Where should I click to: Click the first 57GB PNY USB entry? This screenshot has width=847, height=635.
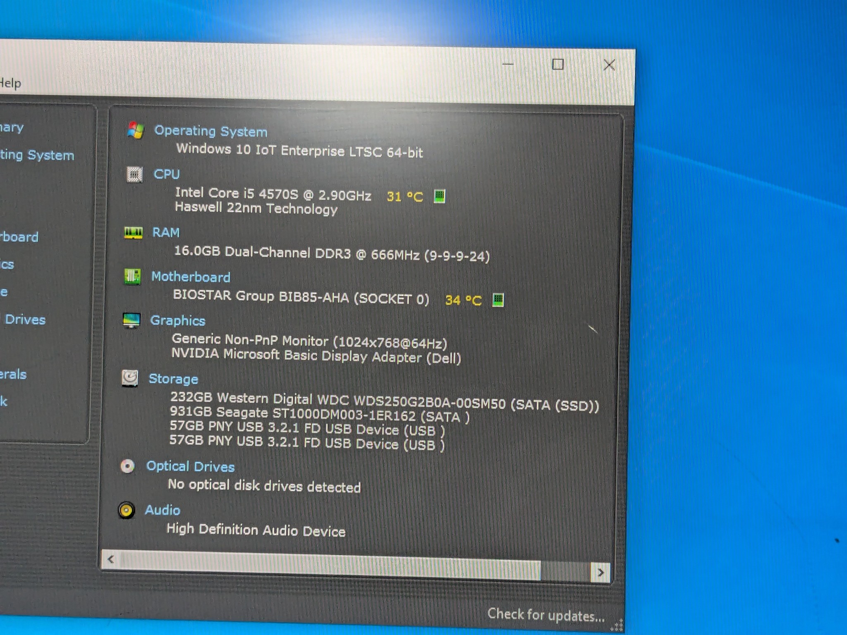click(307, 428)
